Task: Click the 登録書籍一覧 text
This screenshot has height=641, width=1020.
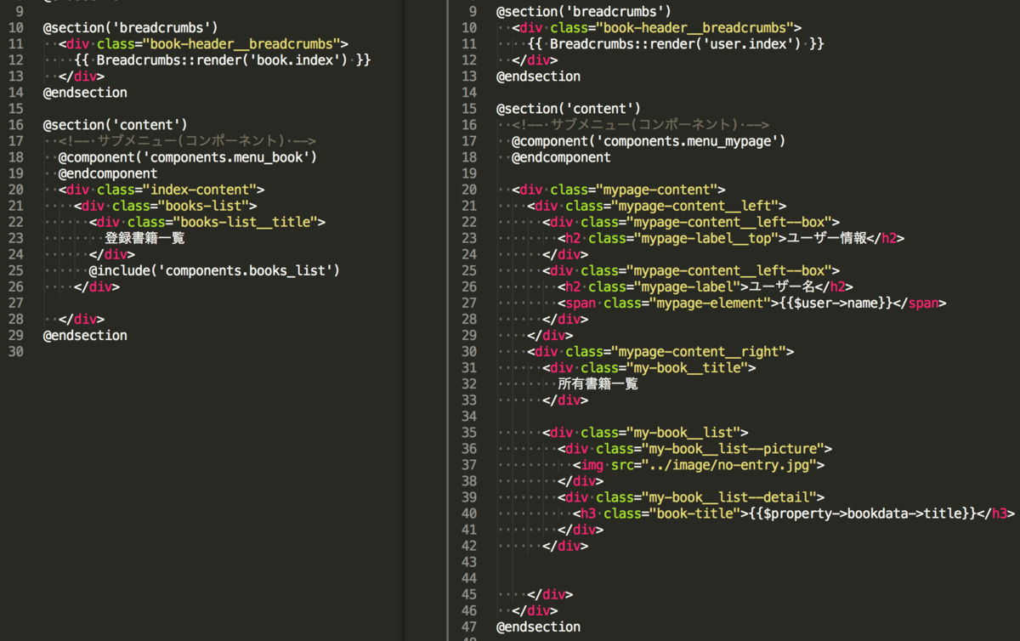Action: point(144,238)
